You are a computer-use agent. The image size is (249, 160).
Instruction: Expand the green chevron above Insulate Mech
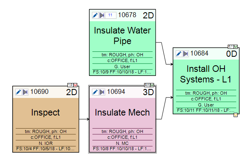pyautogui.click(x=152, y=85)
